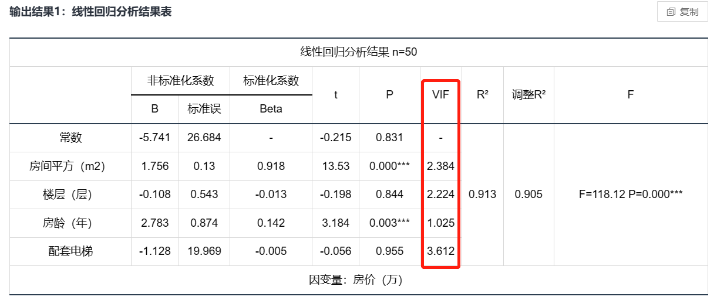Click the 调整R² column header
Screen dimensions: 717x300
pos(529,95)
